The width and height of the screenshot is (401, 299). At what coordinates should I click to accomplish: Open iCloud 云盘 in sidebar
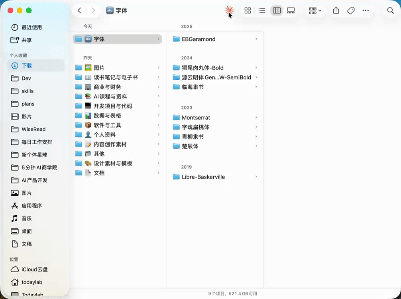(30, 269)
